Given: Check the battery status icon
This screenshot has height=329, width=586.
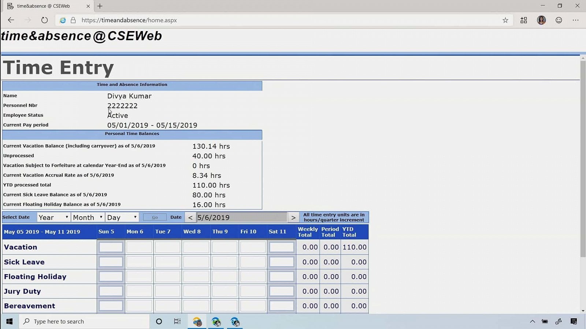Looking at the screenshot, I should click(x=545, y=321).
